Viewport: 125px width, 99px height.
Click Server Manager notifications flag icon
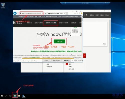tap(87, 15)
